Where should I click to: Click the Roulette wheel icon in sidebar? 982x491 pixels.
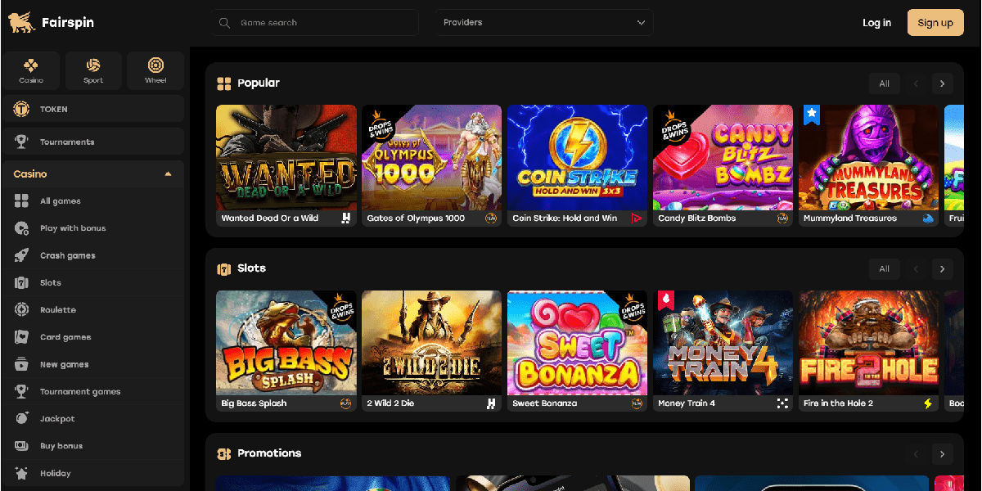(22, 310)
